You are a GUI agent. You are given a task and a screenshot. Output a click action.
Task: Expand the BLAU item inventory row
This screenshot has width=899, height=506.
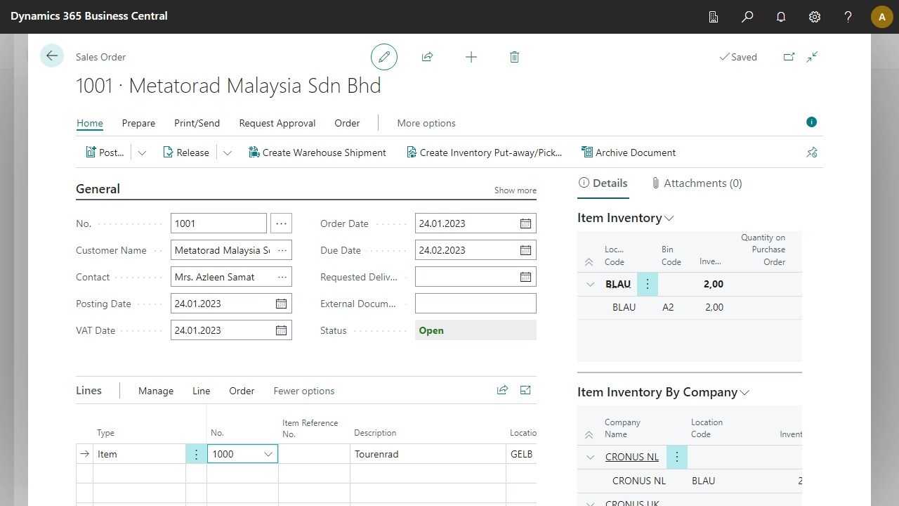(590, 284)
